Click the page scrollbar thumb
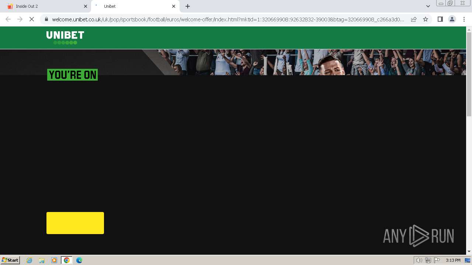 [469, 74]
